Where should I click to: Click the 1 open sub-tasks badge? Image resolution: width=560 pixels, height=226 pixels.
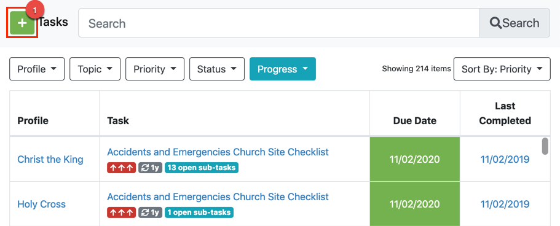pyautogui.click(x=199, y=212)
